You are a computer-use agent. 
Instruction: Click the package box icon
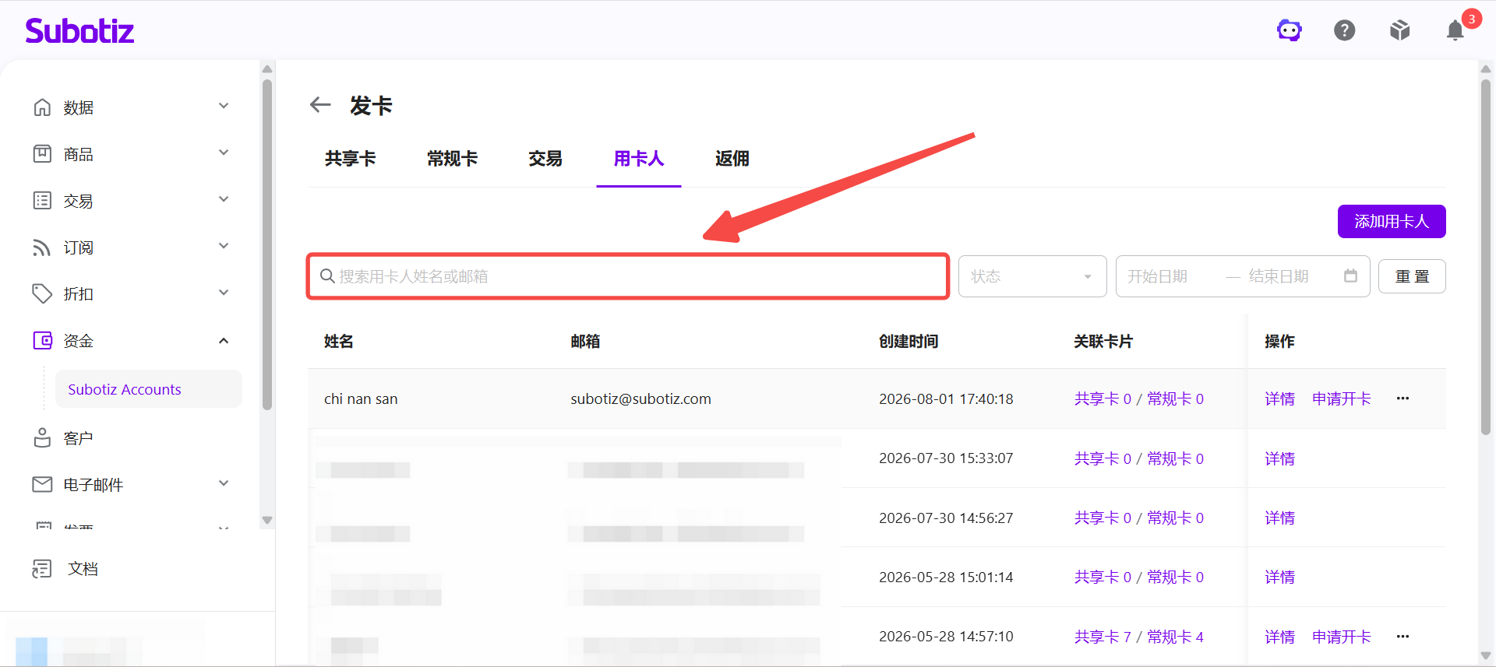tap(1400, 30)
